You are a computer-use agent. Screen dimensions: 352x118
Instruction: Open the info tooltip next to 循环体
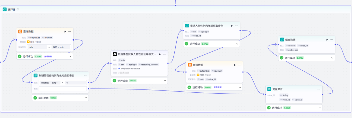click(18, 9)
